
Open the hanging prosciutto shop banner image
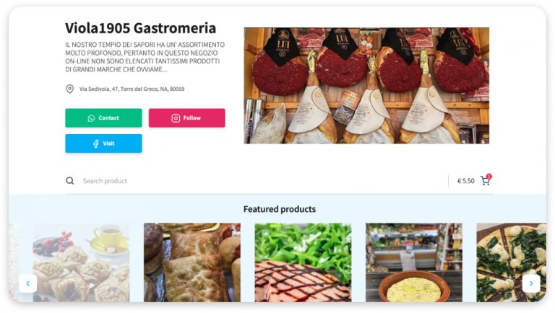point(366,86)
